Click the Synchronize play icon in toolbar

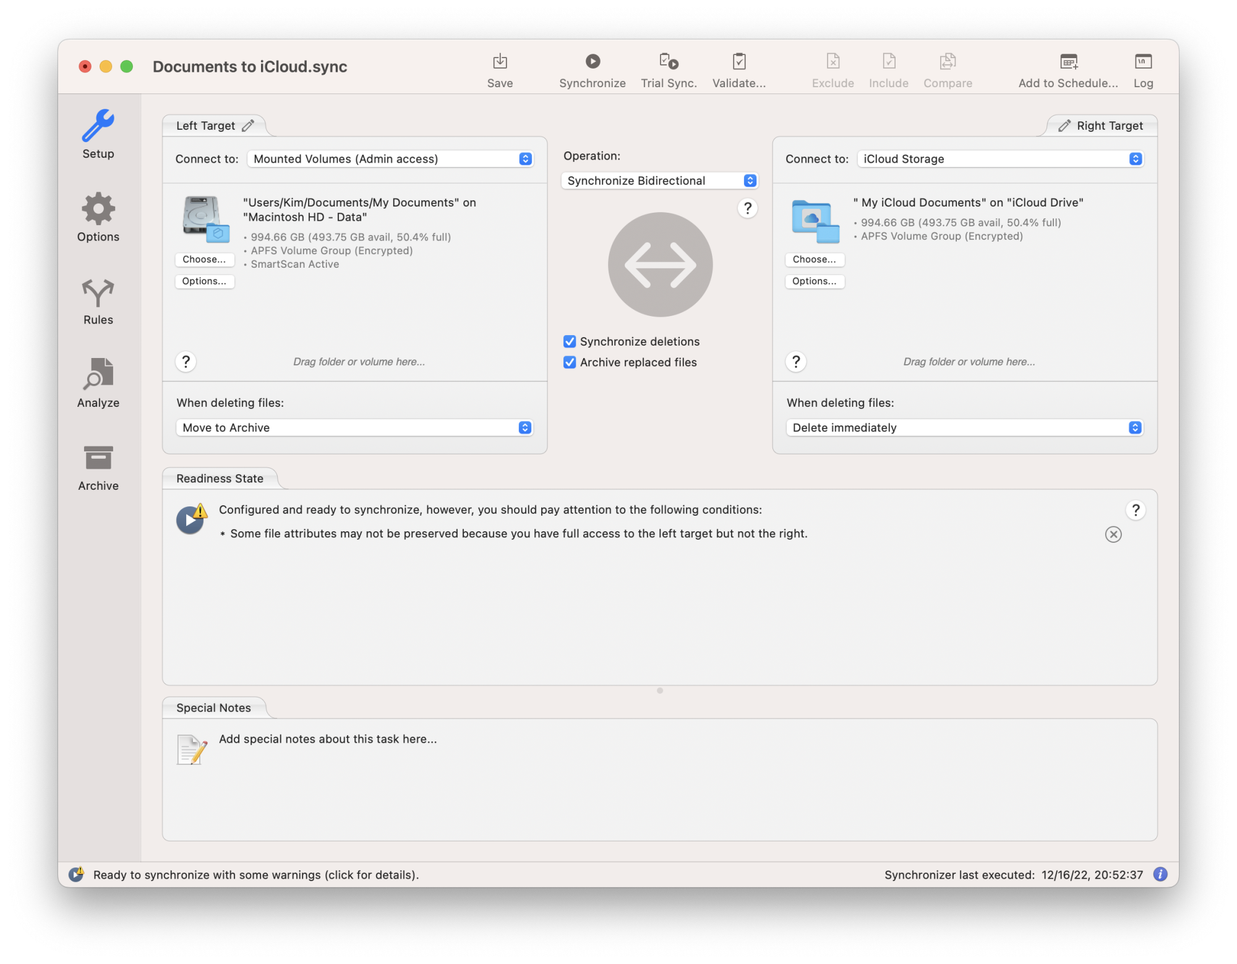(x=592, y=62)
